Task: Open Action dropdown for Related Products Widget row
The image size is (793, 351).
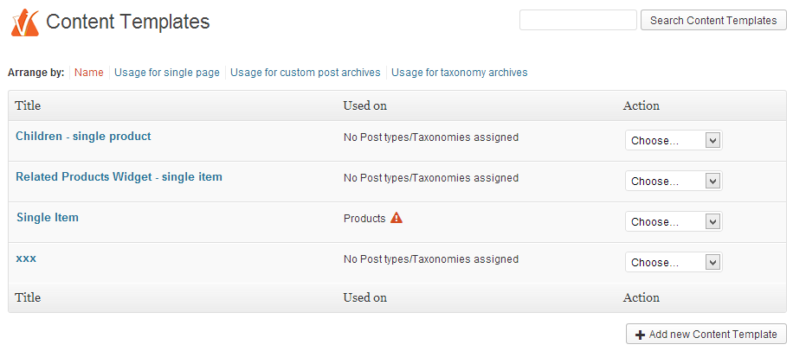Action: (x=674, y=181)
